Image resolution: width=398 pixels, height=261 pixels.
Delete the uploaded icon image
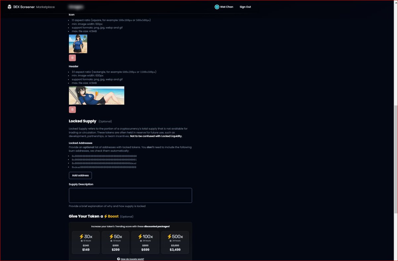coord(72,58)
